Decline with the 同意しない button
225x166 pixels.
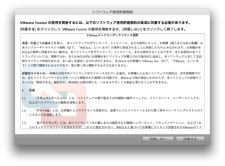[158, 139]
